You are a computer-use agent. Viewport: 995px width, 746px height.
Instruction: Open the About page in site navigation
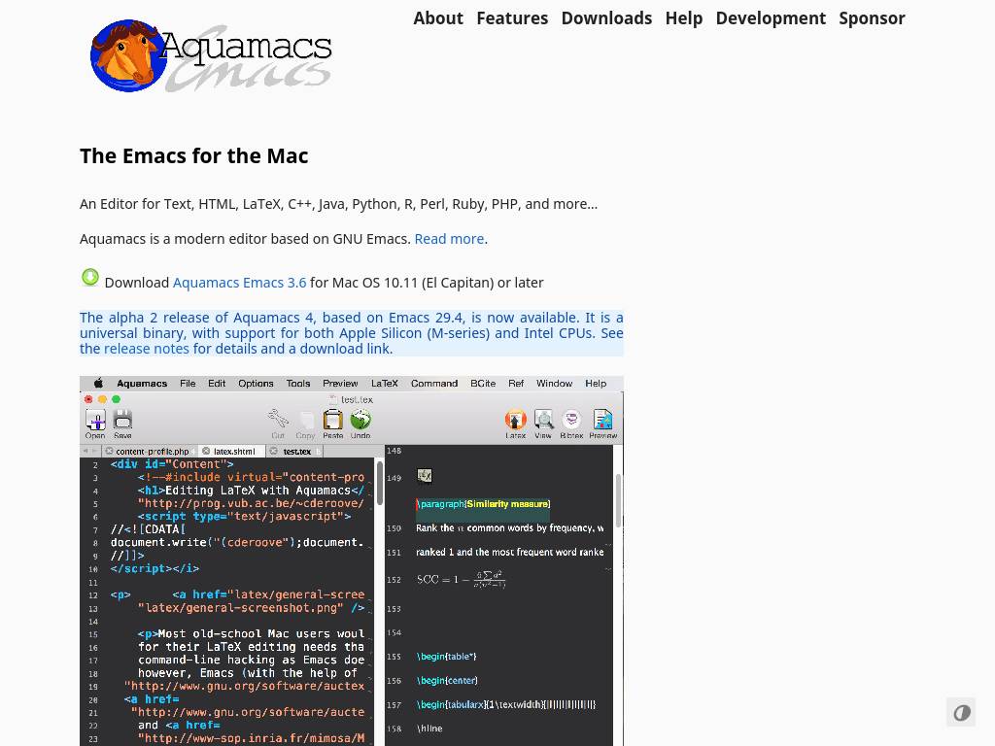pos(438,18)
